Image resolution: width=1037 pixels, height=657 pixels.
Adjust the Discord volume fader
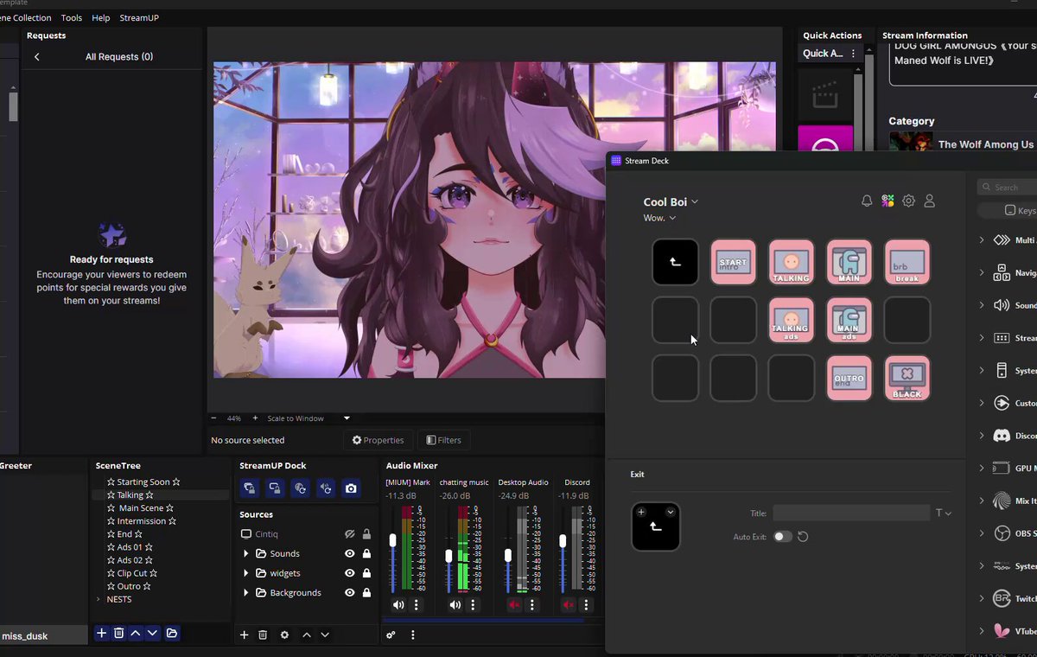coord(563,541)
